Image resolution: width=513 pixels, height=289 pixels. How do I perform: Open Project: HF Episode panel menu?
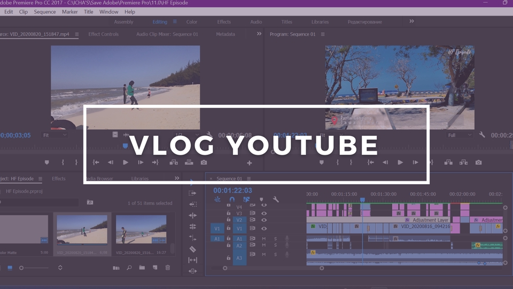click(40, 179)
